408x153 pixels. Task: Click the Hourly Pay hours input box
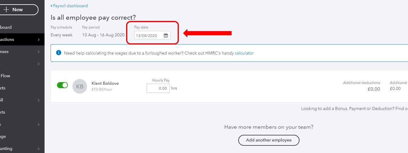click(x=158, y=88)
